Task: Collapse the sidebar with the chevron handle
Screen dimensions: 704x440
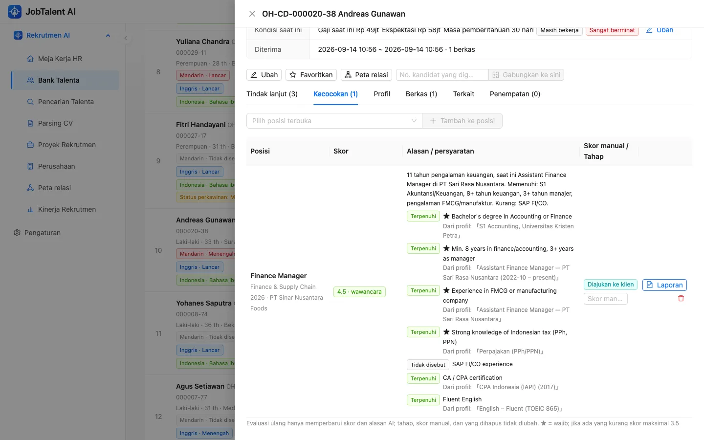Action: coord(126,38)
